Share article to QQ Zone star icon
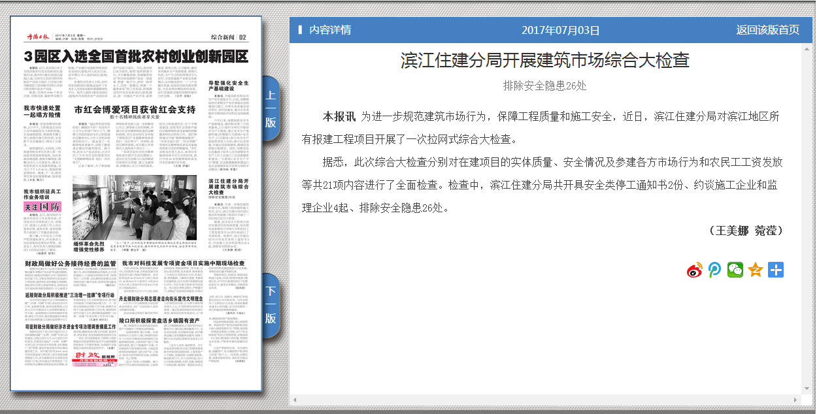 tap(756, 270)
